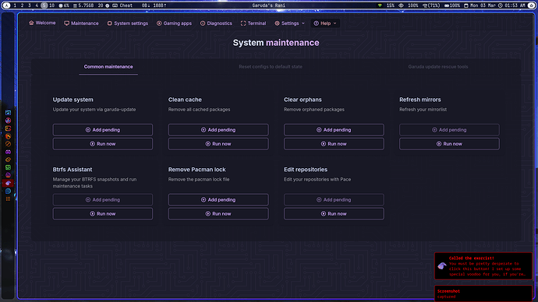Viewport: 538px width, 302px height.
Task: Add Clean cache to pending tasks
Action: tap(218, 130)
